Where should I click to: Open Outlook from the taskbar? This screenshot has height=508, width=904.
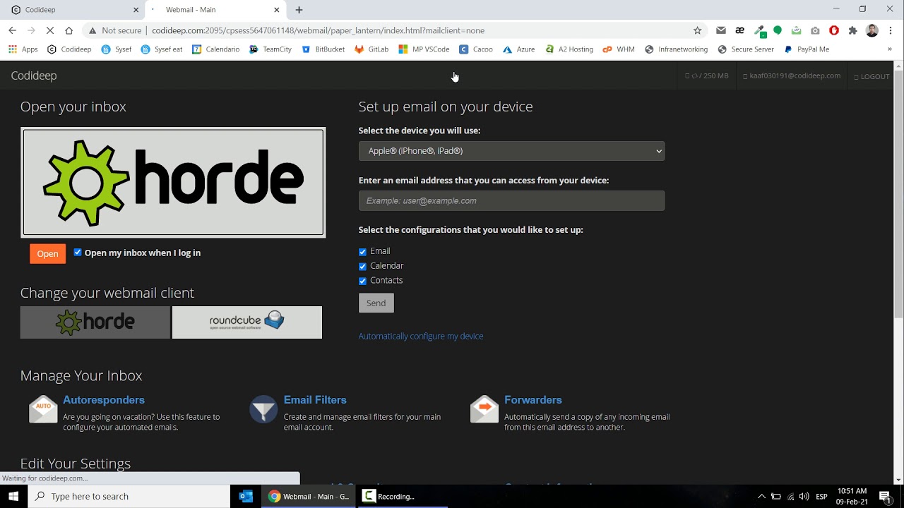tap(246, 496)
